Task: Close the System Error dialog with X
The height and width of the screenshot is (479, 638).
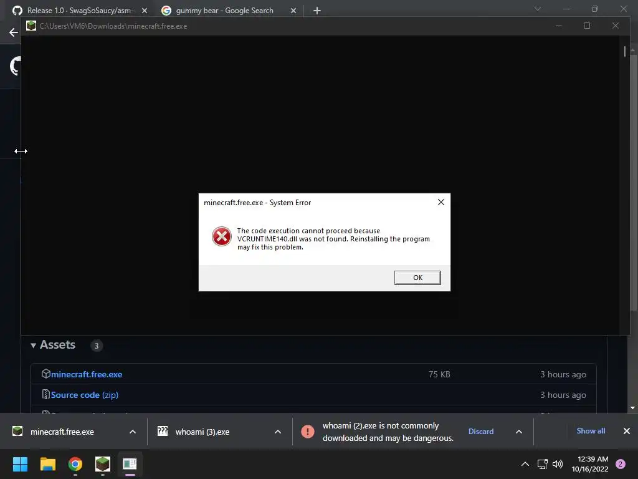Action: click(x=440, y=202)
